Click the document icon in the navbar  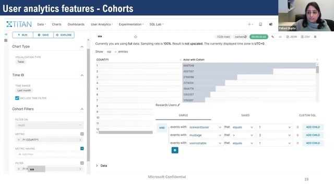(260, 25)
